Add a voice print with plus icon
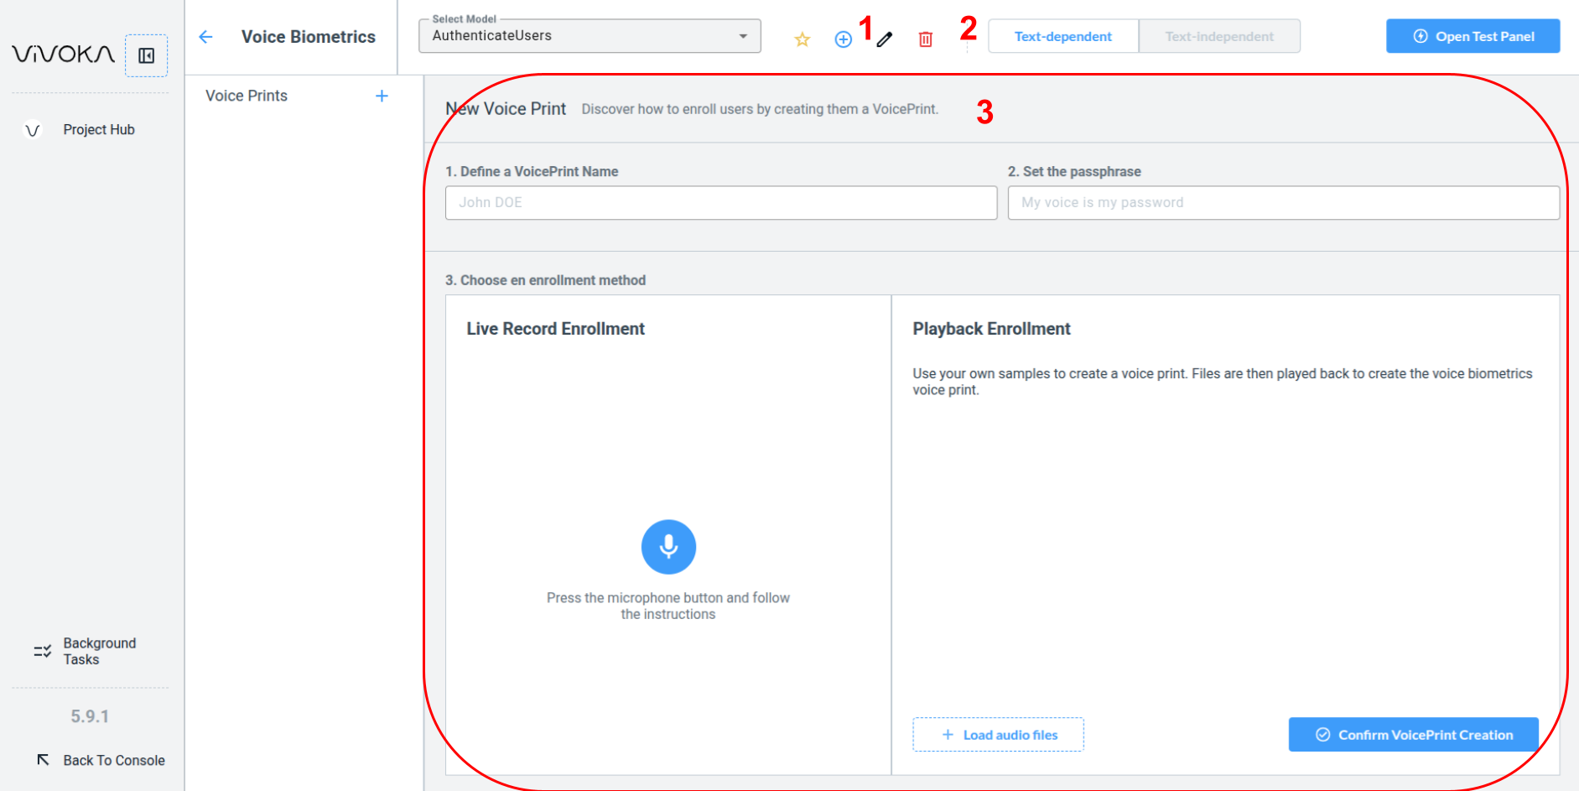The height and width of the screenshot is (791, 1579). [382, 96]
